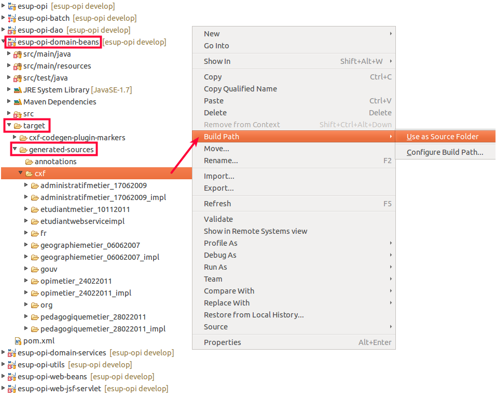Click the JRE System Library icon
This screenshot has width=496, height=398.
click(x=17, y=90)
